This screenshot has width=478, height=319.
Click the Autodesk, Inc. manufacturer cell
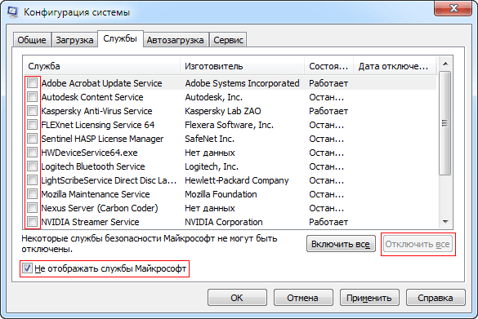point(214,97)
